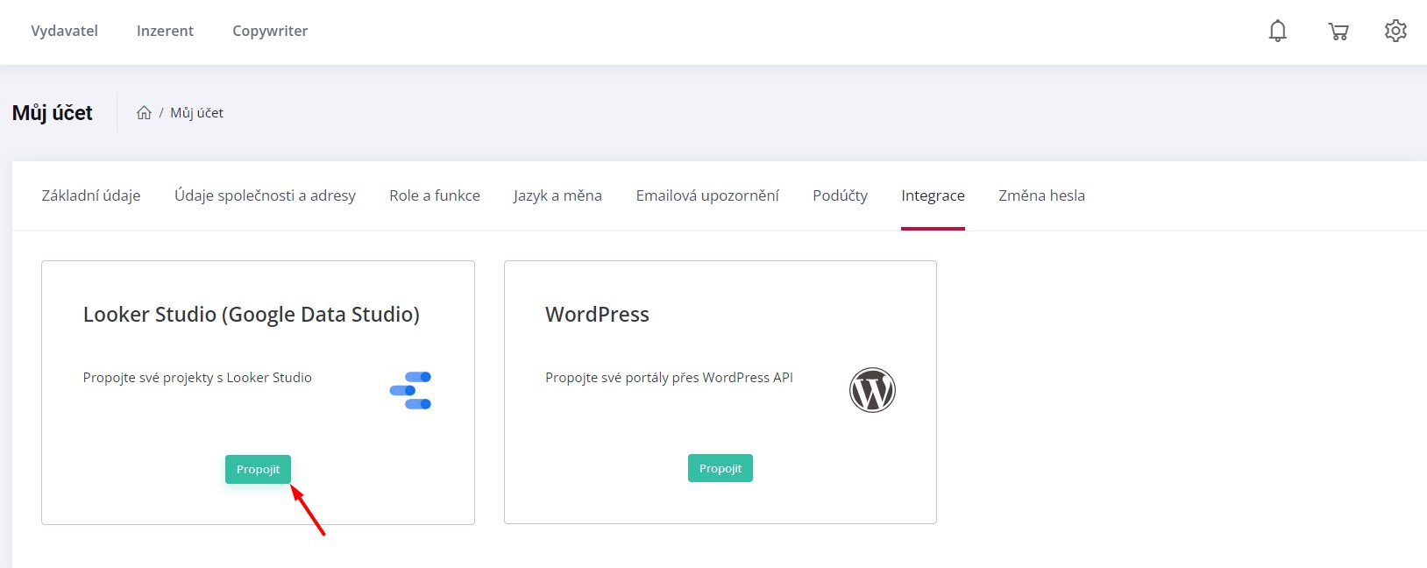1427x568 pixels.
Task: Select the Integrace tab
Action: tap(933, 195)
